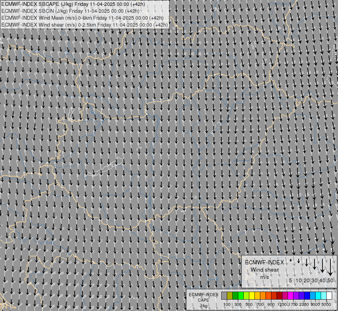Click 'ECMWF-INDEX' in the wind shear legend

point(264,262)
